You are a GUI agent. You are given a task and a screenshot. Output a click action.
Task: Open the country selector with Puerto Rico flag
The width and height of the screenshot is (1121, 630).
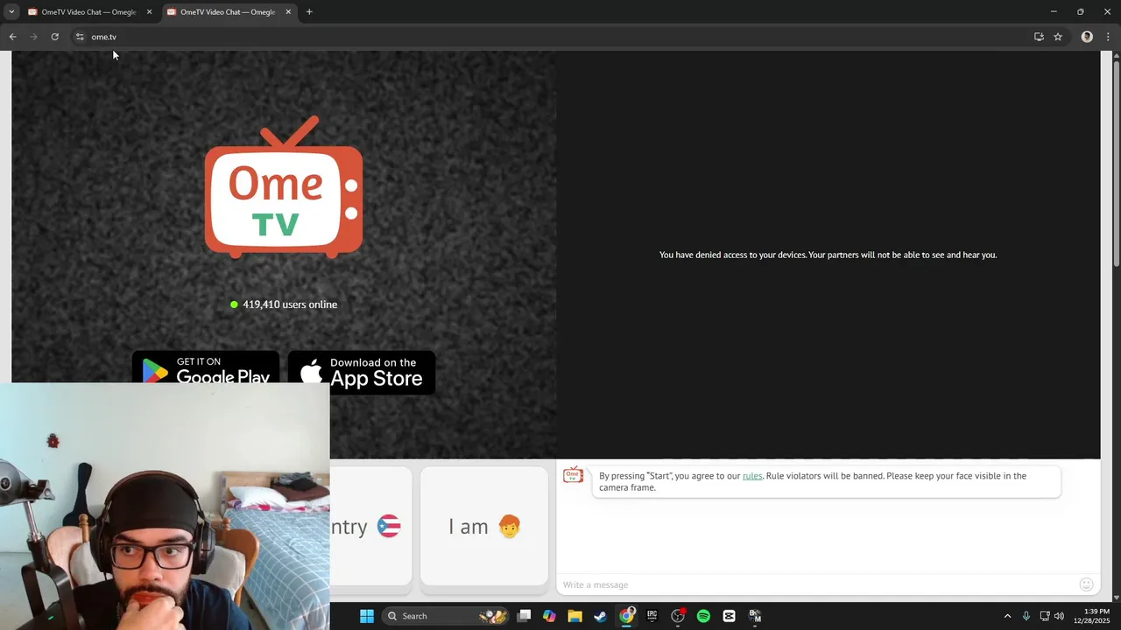click(x=370, y=526)
